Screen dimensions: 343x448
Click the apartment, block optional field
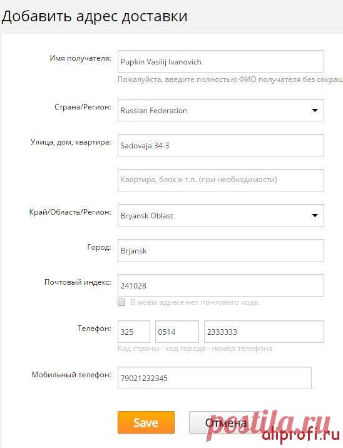point(221,180)
